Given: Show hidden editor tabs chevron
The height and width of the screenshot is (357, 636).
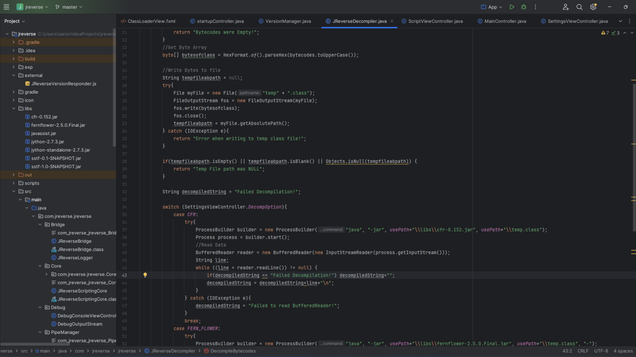Looking at the screenshot, I should click(x=620, y=21).
